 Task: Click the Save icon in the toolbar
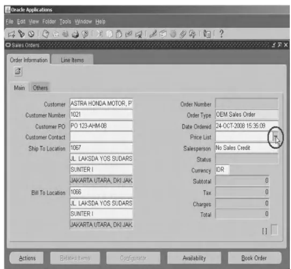pos(46,34)
